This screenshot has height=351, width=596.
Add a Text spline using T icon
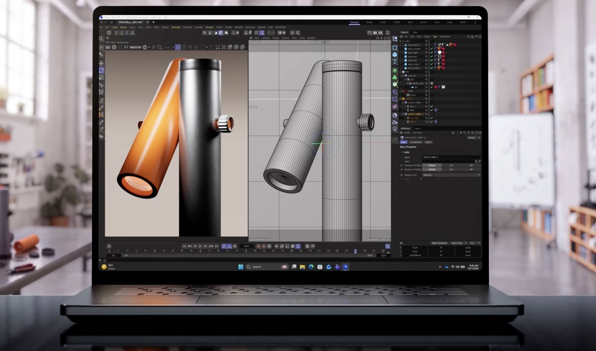click(x=395, y=62)
